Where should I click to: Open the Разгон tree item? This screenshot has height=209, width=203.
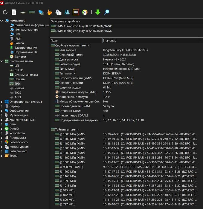(17, 43)
